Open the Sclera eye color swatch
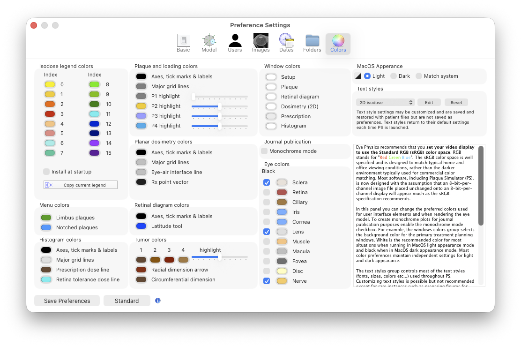Screen dimensions: 521x347 click(282, 182)
